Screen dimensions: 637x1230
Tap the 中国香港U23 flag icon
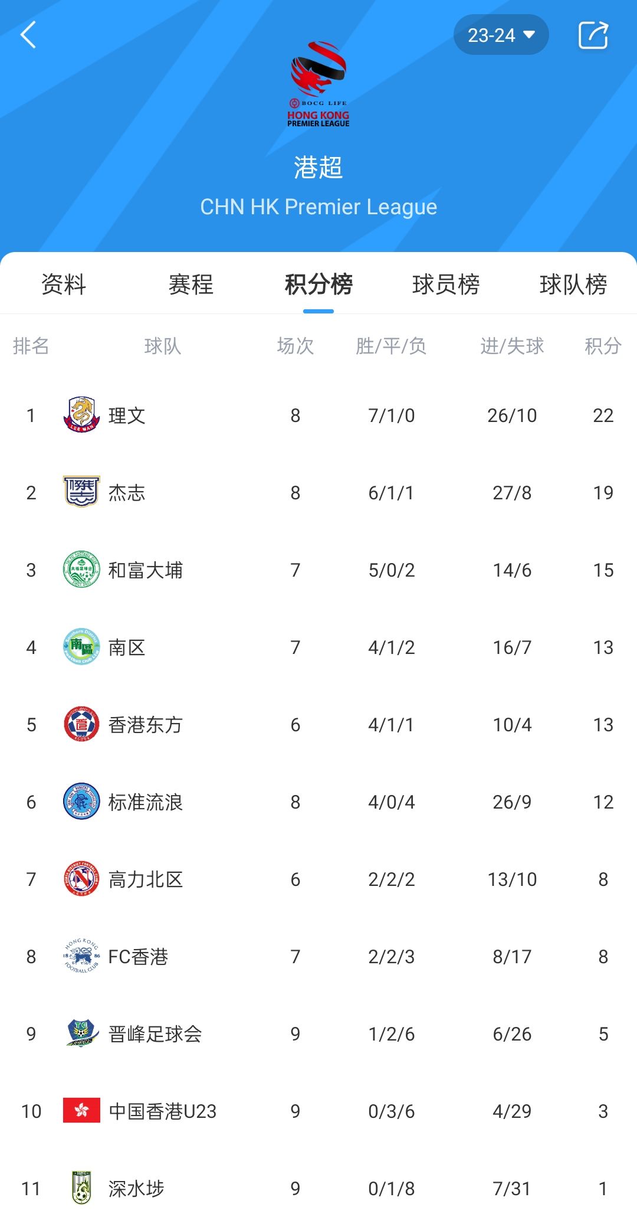coord(81,1111)
